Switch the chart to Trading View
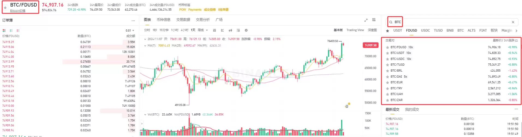The image size is (522, 137). pos(355,30)
